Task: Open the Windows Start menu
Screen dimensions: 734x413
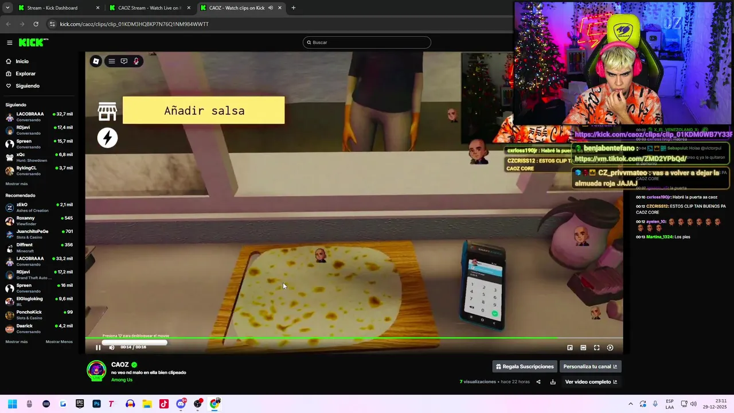Action: pos(13,404)
